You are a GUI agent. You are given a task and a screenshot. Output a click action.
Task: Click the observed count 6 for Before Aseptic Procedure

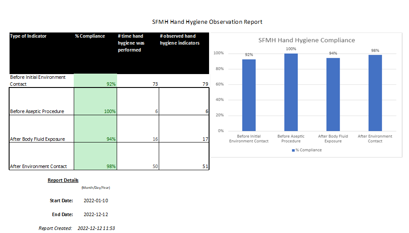[184, 101]
